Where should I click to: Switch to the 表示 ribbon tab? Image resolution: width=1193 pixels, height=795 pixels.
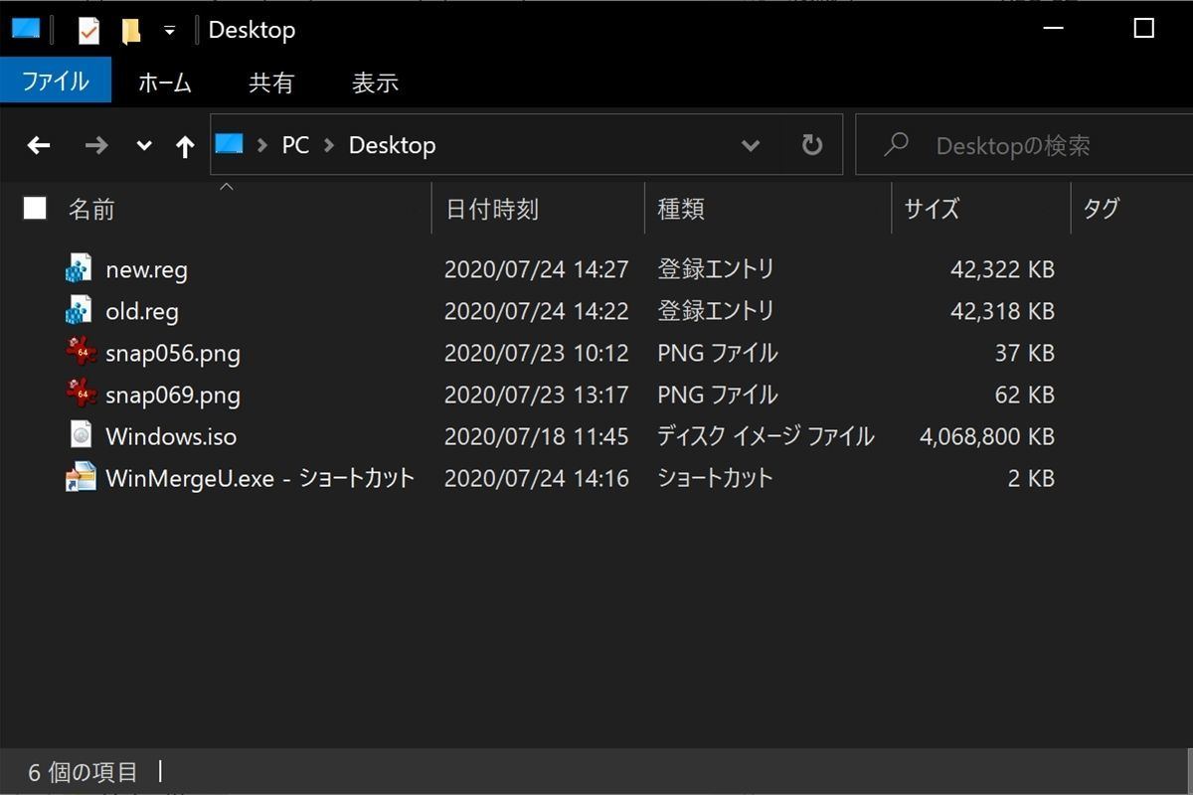[375, 82]
